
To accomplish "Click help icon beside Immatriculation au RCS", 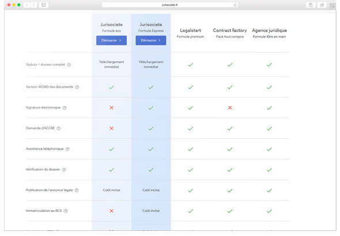I will (x=66, y=211).
